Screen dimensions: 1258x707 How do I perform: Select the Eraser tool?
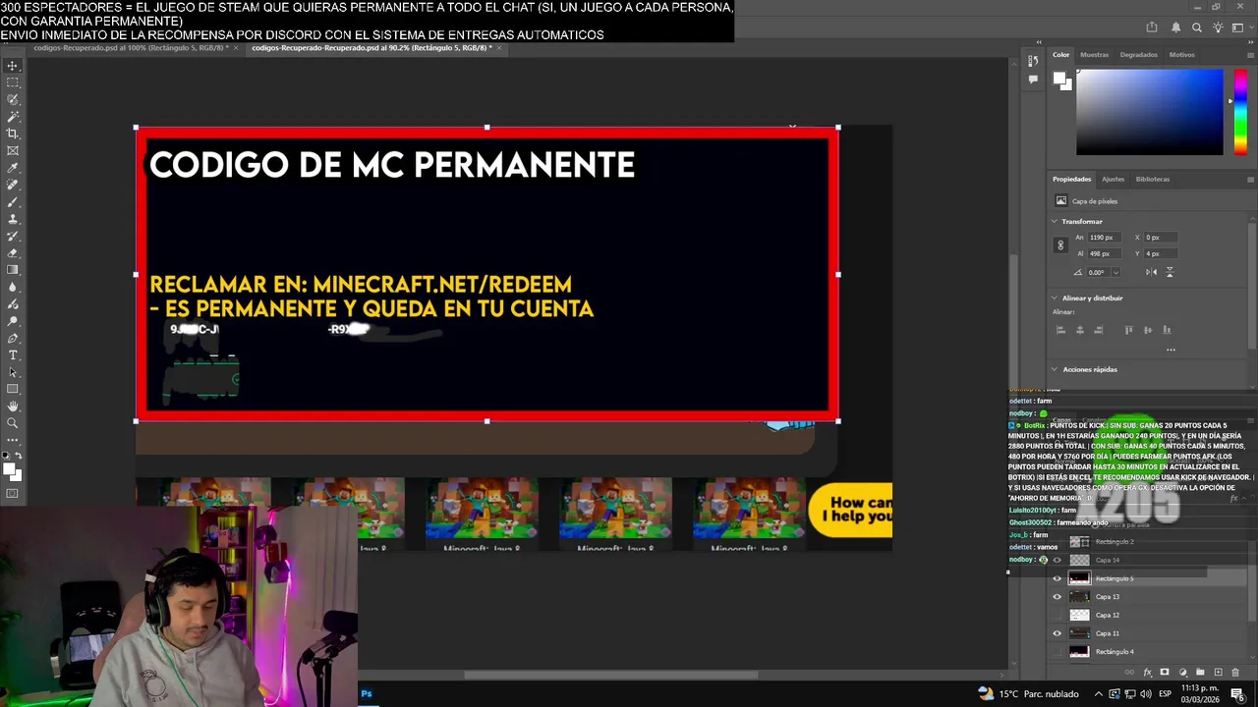13,252
